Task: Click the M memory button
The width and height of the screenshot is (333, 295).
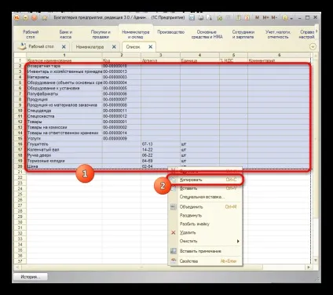Action: pyautogui.click(x=257, y=18)
